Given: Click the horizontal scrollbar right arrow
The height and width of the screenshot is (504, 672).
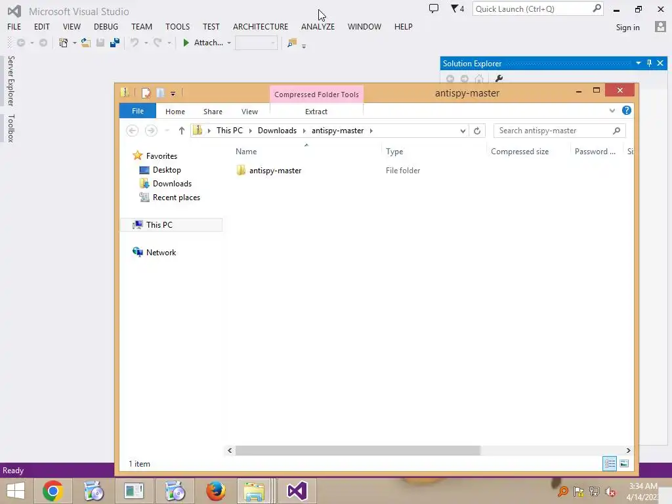Looking at the screenshot, I should tap(628, 450).
